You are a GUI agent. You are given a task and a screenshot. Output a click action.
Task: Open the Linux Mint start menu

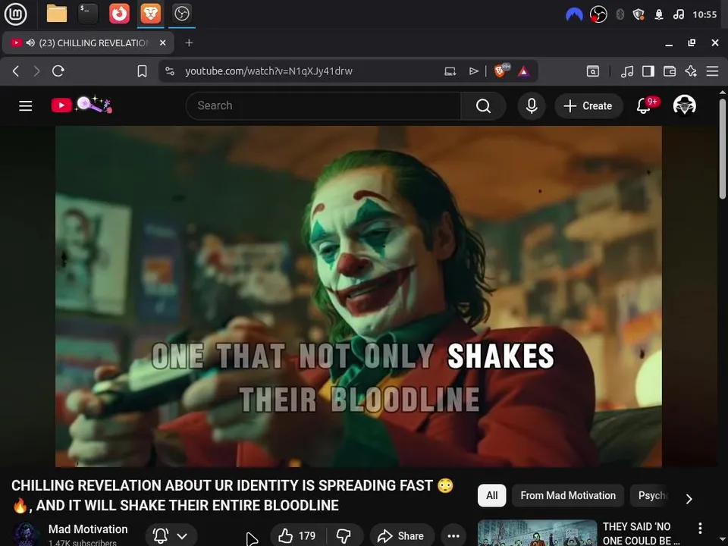click(x=15, y=14)
